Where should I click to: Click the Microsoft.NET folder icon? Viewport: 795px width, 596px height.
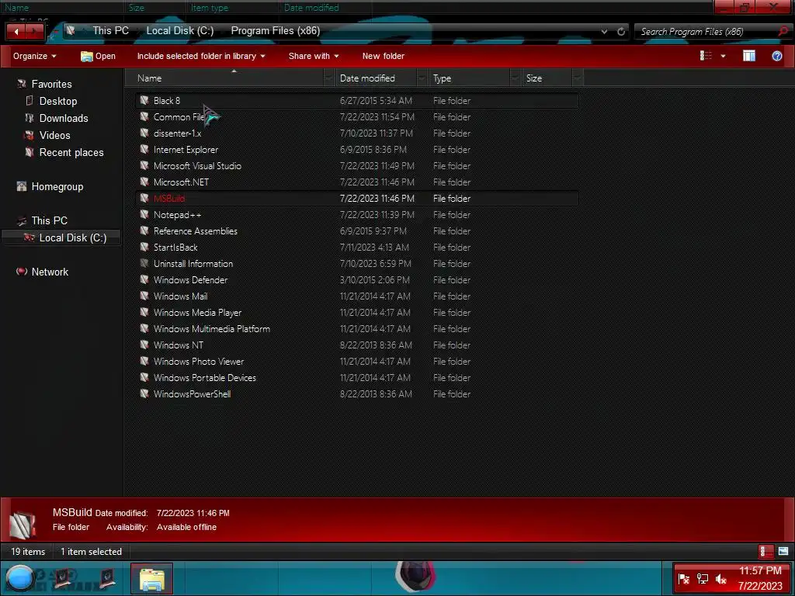click(144, 182)
